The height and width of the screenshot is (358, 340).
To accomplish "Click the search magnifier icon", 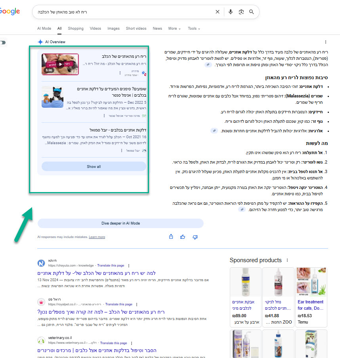I will coord(252,12).
